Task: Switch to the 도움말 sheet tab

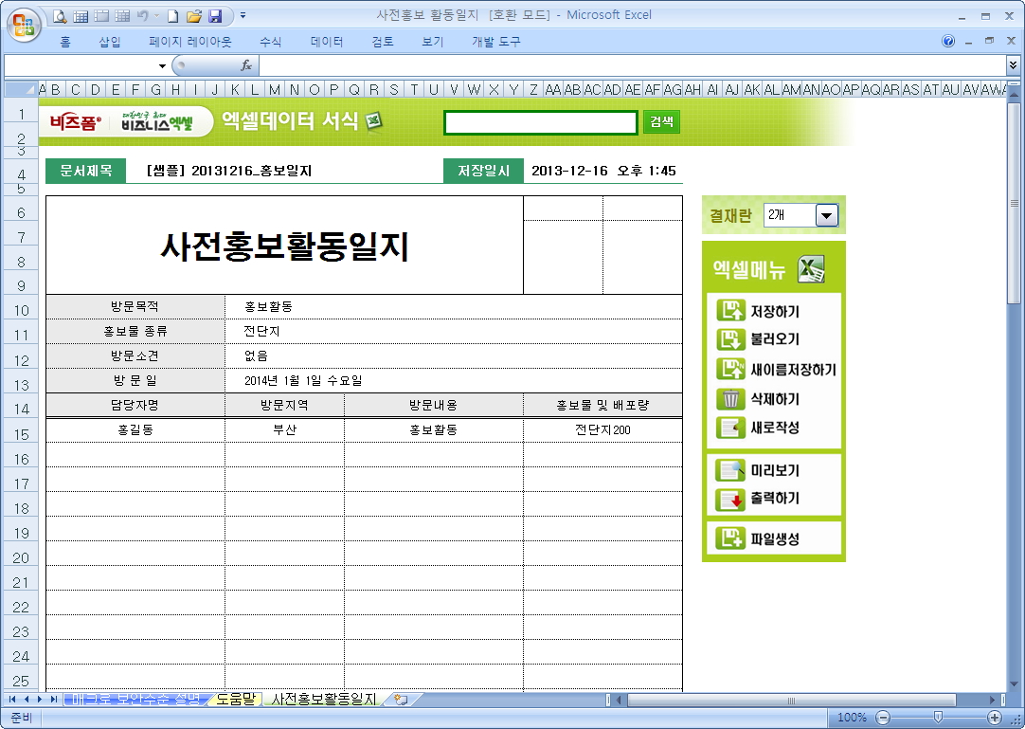Action: click(235, 700)
